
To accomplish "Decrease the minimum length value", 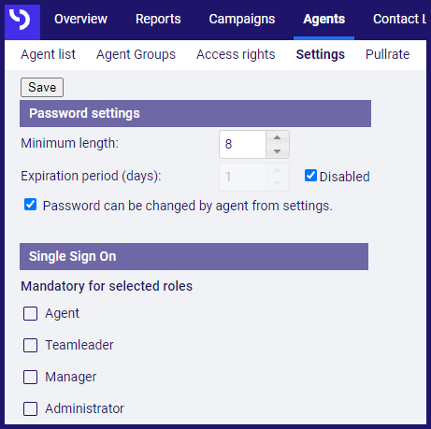I will coord(277,151).
